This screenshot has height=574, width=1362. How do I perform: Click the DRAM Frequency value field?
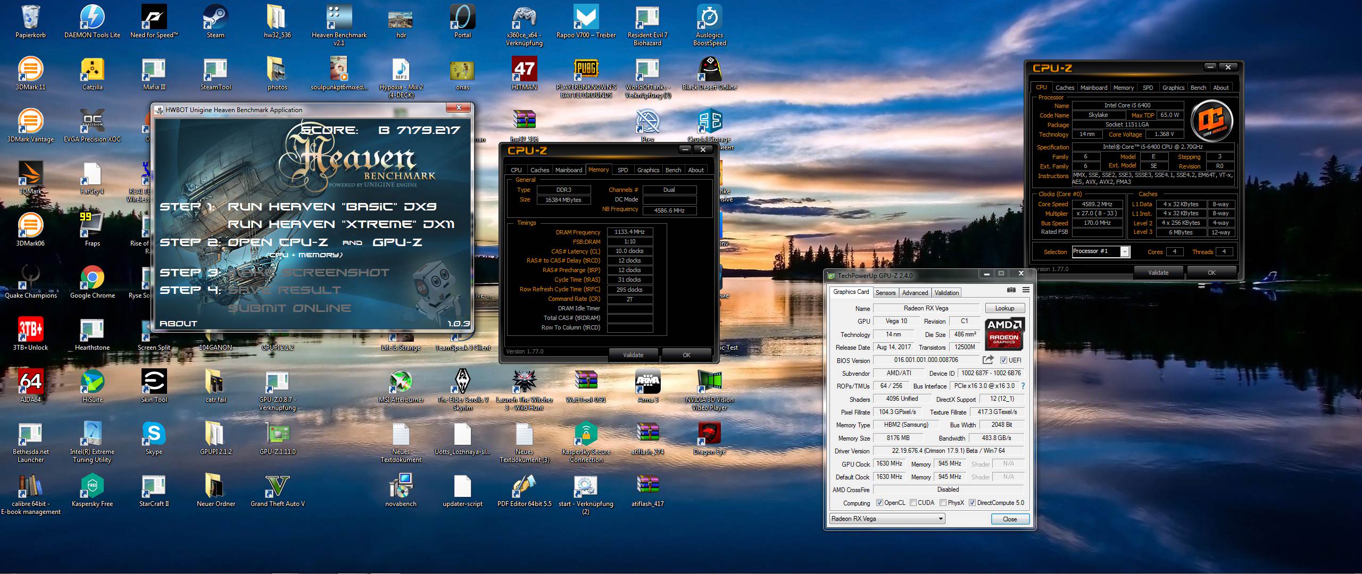click(630, 232)
